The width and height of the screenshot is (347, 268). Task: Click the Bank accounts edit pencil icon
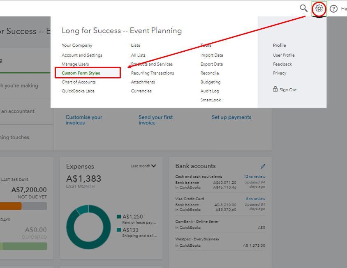click(x=263, y=166)
